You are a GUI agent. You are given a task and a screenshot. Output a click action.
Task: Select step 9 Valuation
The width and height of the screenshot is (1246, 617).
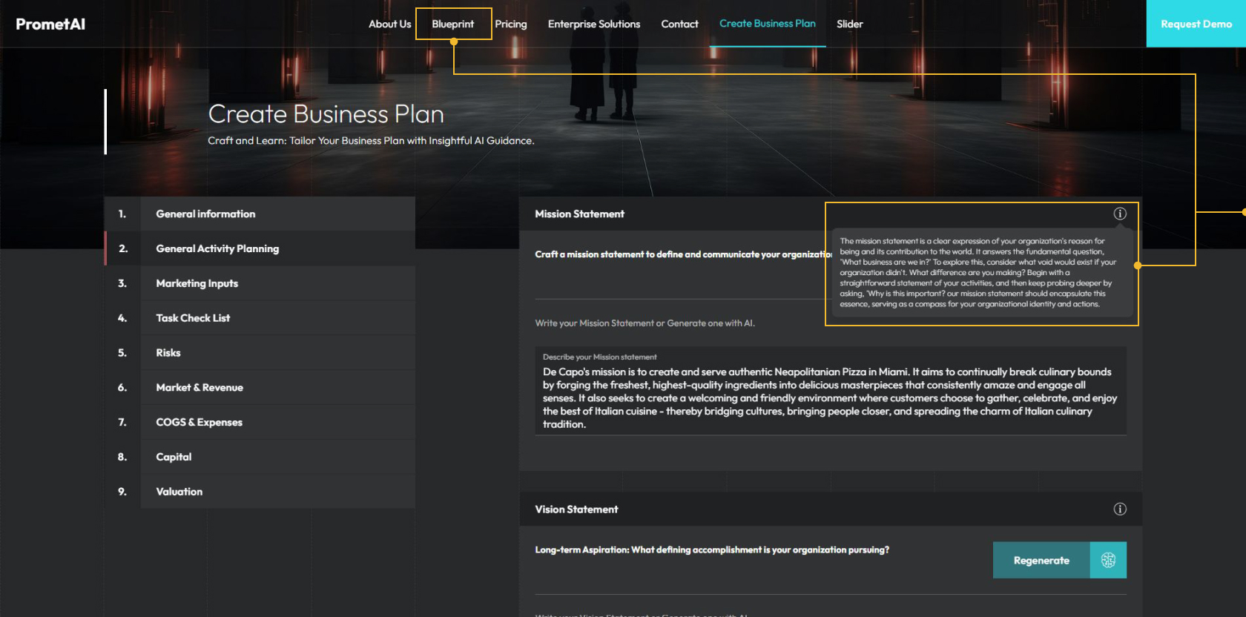click(260, 492)
